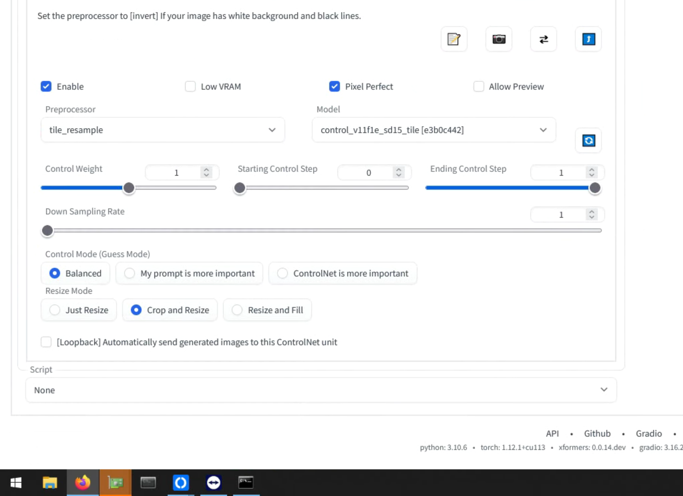683x496 pixels.
Task: Open the Preprocessor dropdown
Action: (x=163, y=130)
